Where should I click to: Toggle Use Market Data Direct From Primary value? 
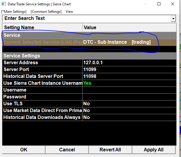[129, 110]
